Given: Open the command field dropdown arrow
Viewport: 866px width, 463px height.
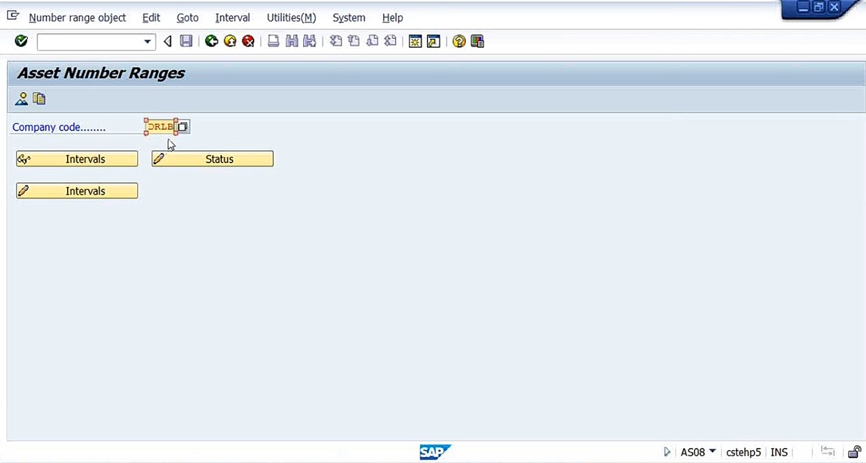Looking at the screenshot, I should [x=148, y=42].
